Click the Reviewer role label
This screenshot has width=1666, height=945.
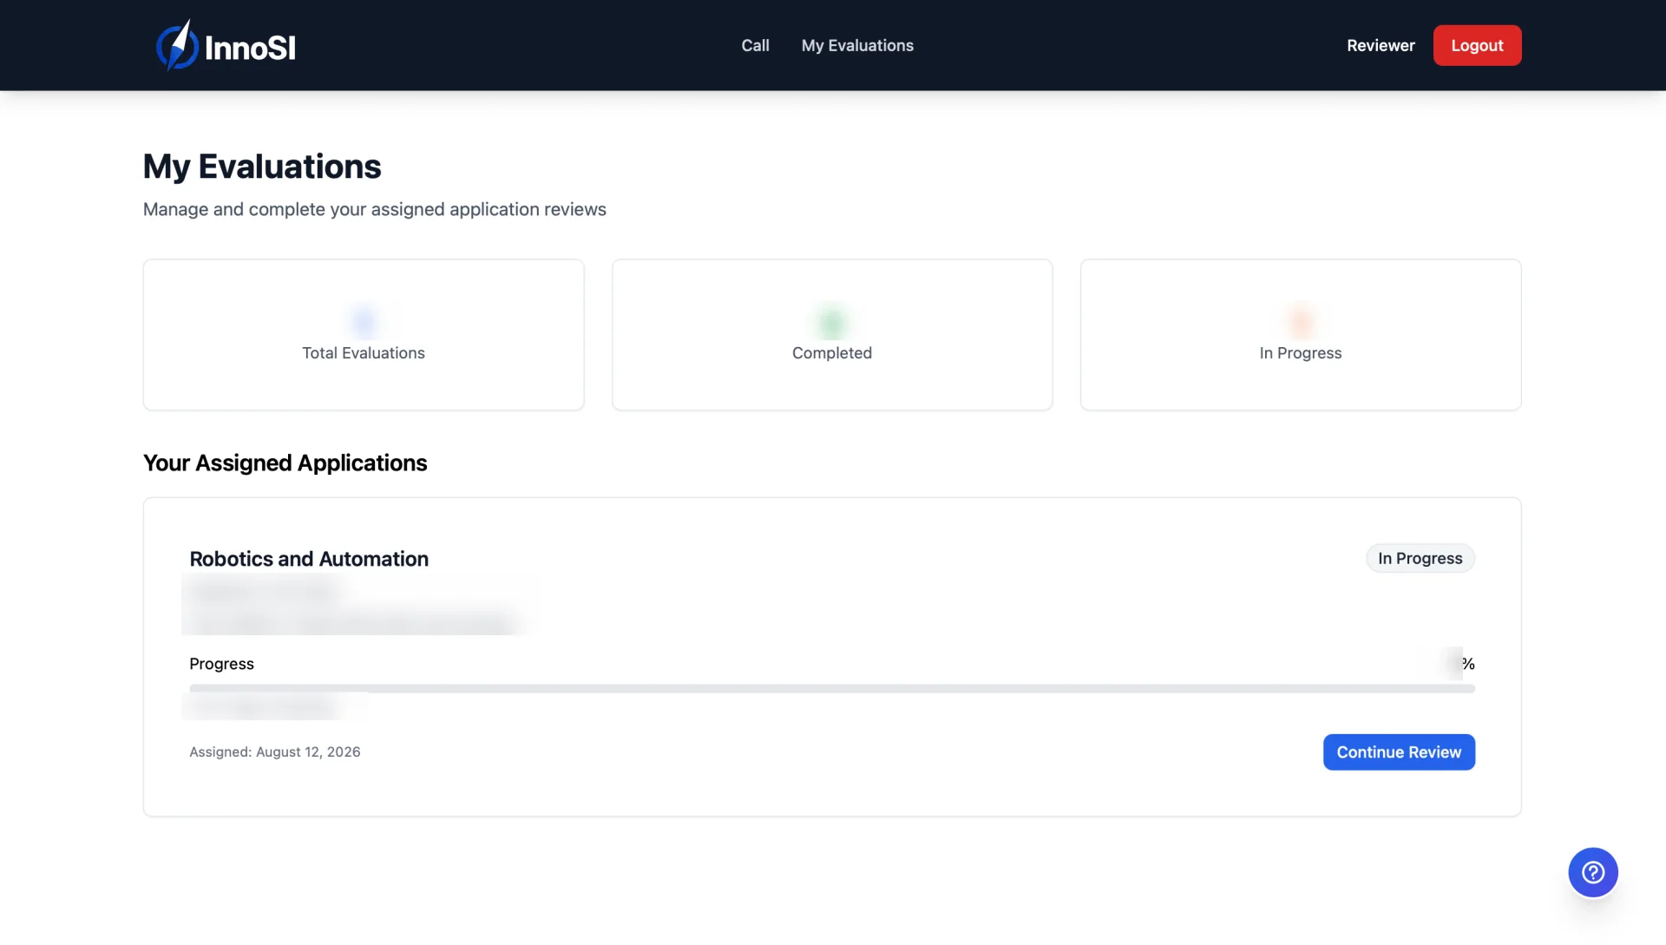coord(1381,45)
